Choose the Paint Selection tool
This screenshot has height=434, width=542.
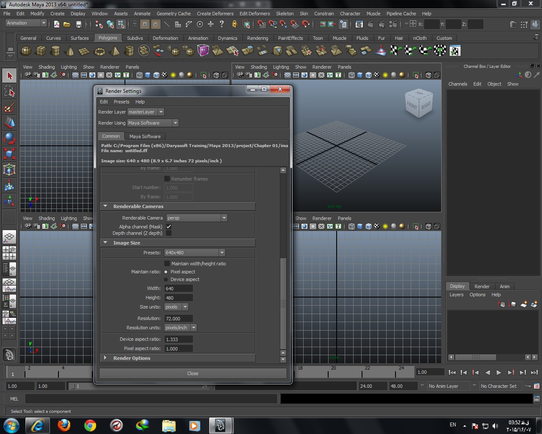click(x=9, y=107)
